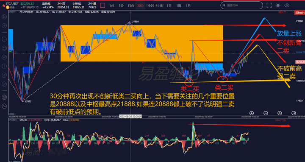Toggle light/dark theme sun icon

coord(278,6)
